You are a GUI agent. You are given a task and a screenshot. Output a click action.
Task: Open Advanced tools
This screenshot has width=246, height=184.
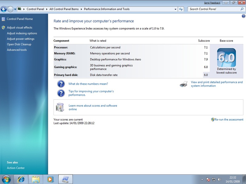pos(17,50)
